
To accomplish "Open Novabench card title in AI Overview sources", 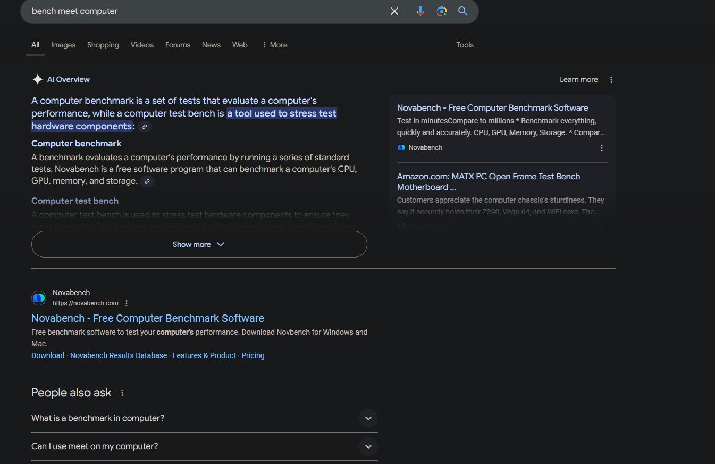I will point(493,107).
